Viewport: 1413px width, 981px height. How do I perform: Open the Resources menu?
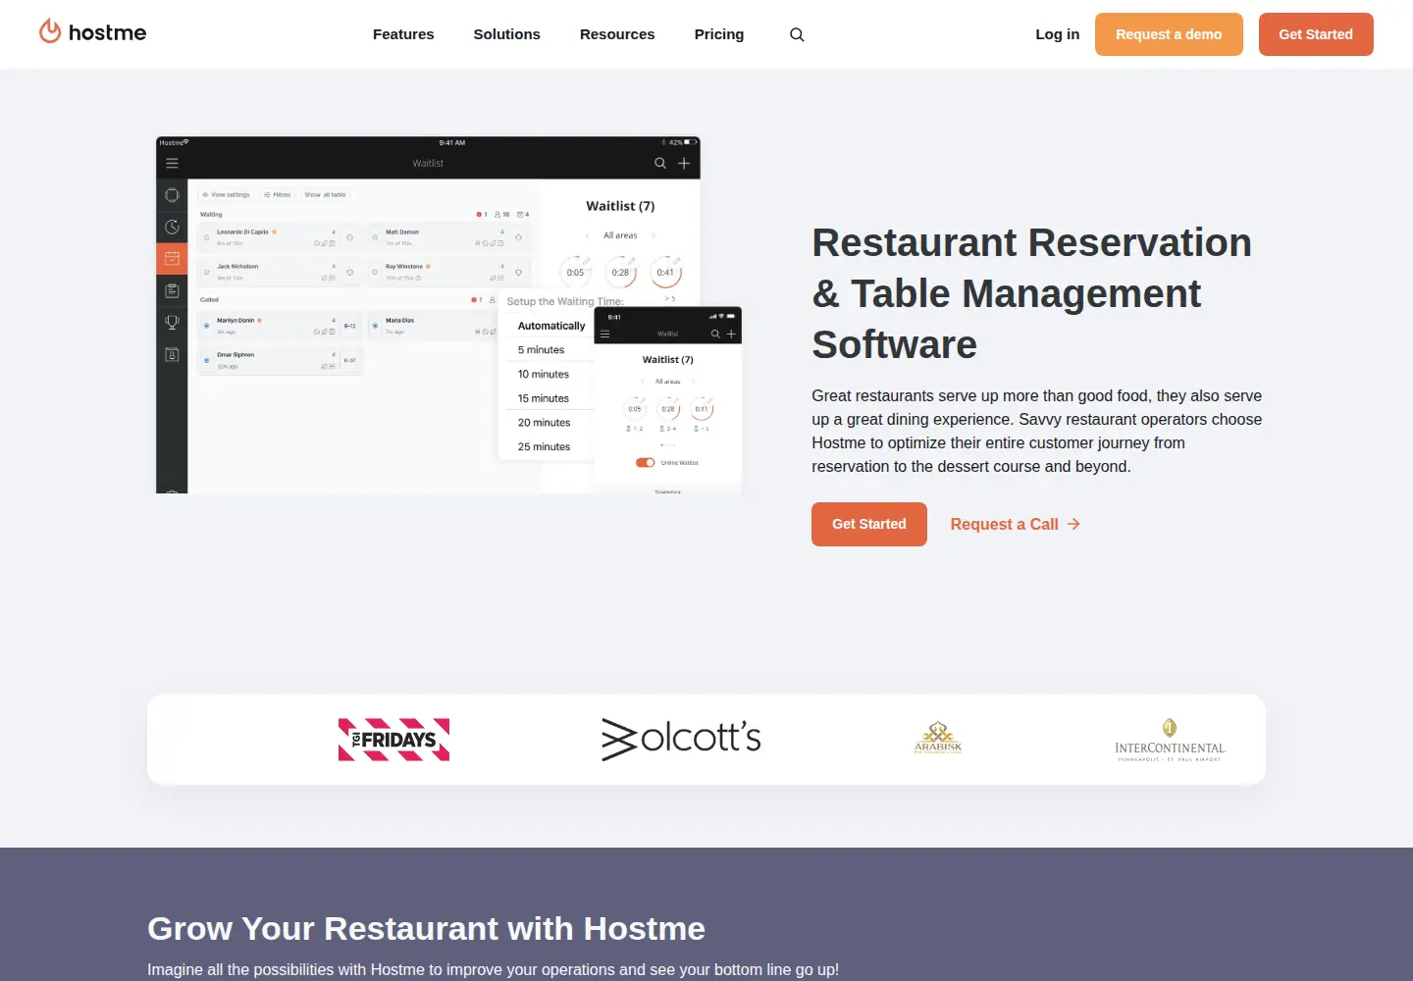[x=617, y=34]
